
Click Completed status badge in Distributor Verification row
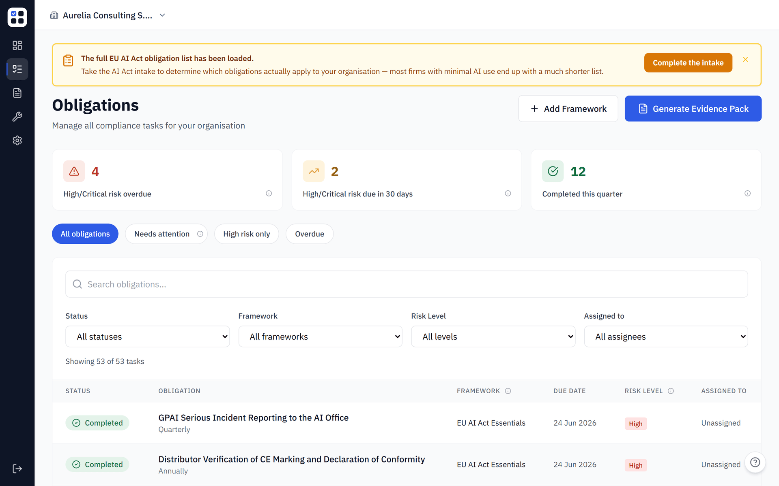coord(97,465)
